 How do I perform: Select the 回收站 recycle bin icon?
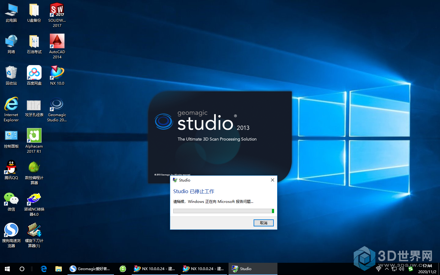click(x=11, y=75)
